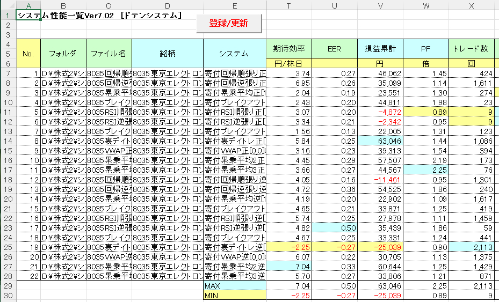Select the 損益累計 value -25,039 in row 25
499x302 pixels.
point(380,247)
